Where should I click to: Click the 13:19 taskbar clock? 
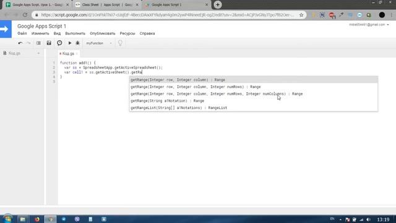383,219
